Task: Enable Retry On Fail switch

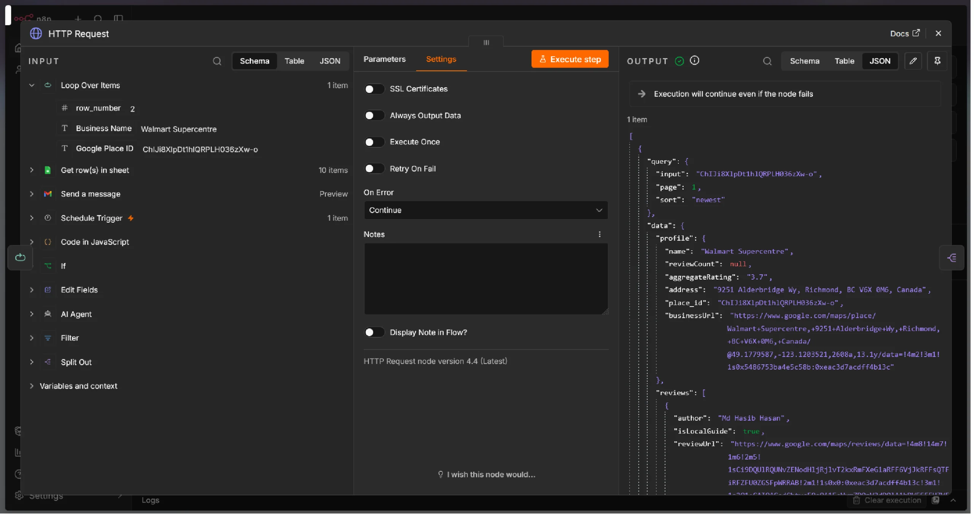Action: tap(374, 169)
